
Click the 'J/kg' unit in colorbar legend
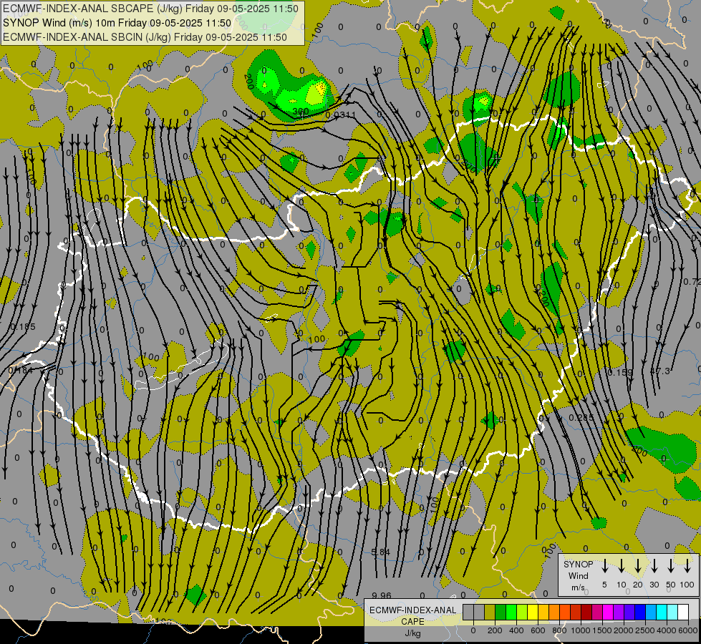412,633
